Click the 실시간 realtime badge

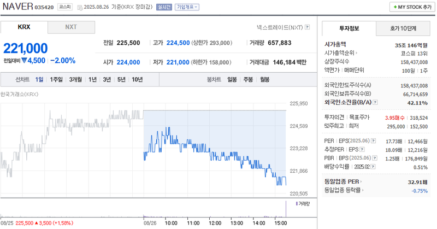[x=164, y=7]
